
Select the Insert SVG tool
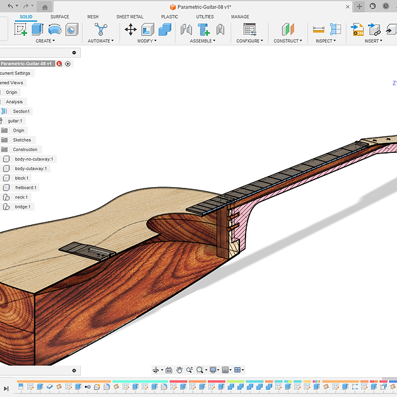point(357,29)
